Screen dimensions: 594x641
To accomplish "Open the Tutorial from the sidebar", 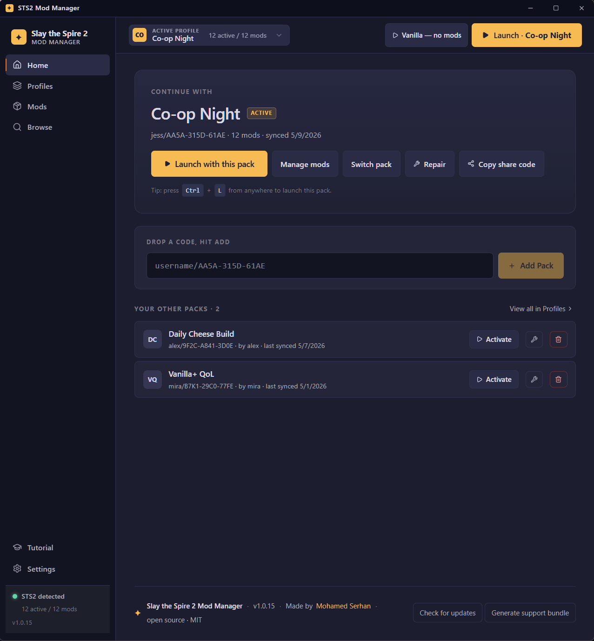I will [58, 548].
